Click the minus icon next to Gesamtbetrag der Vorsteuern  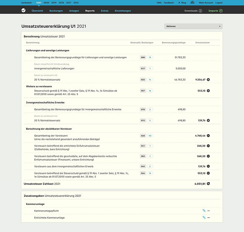[x=209, y=136]
